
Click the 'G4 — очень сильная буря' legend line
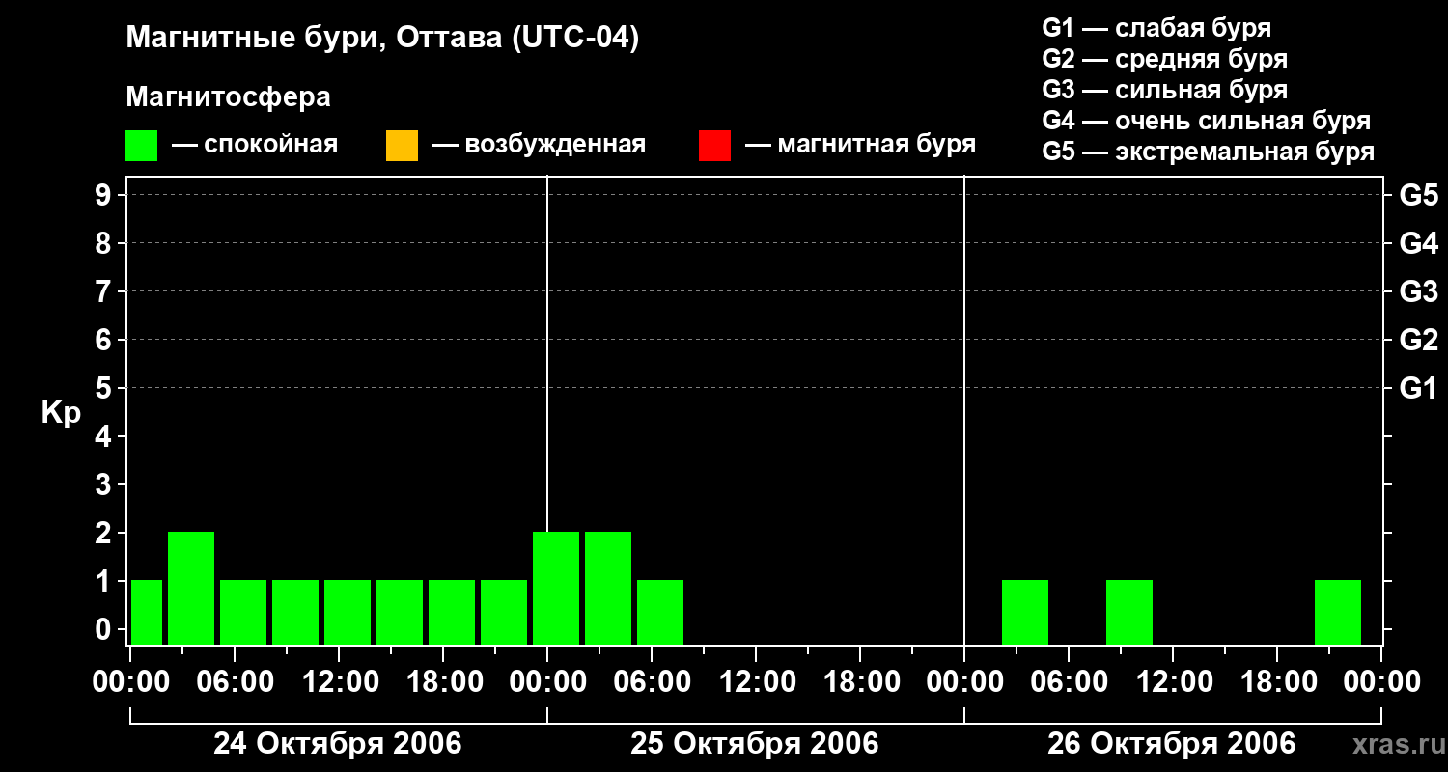1207,121
